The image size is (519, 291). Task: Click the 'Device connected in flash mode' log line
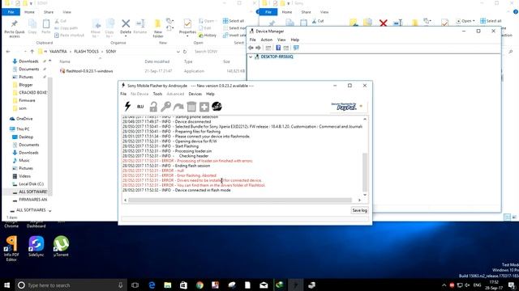[x=177, y=190]
